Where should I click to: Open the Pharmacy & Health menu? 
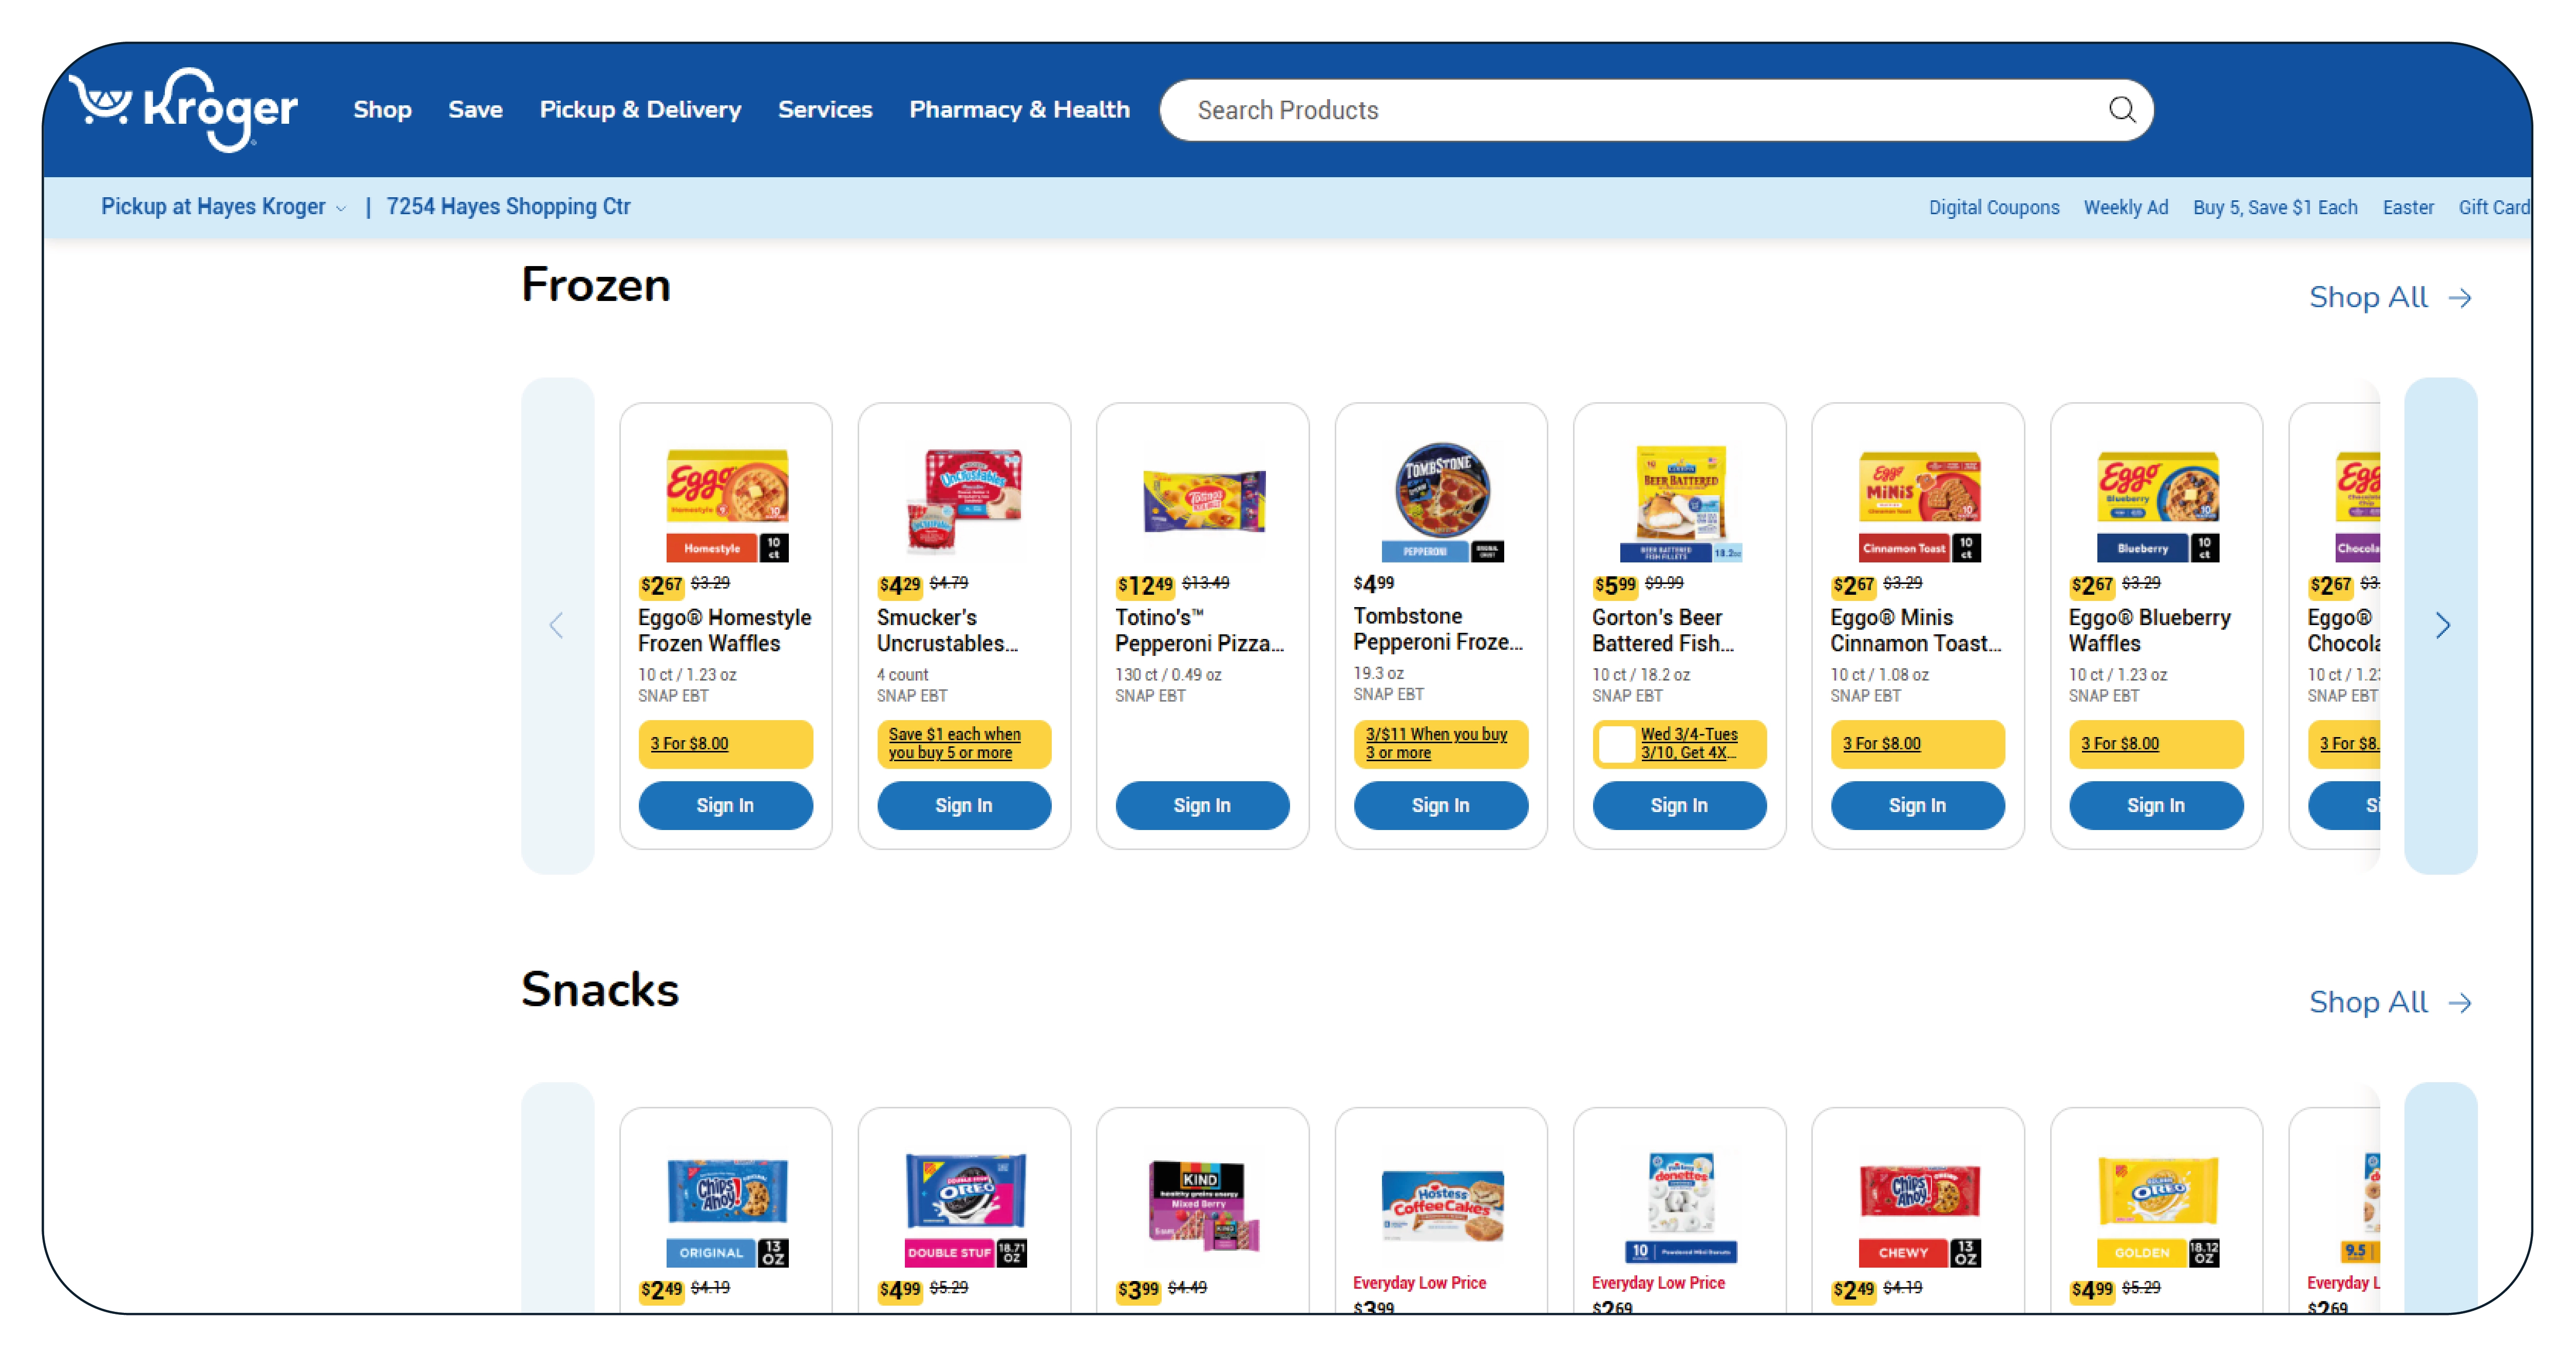pyautogui.click(x=1019, y=110)
